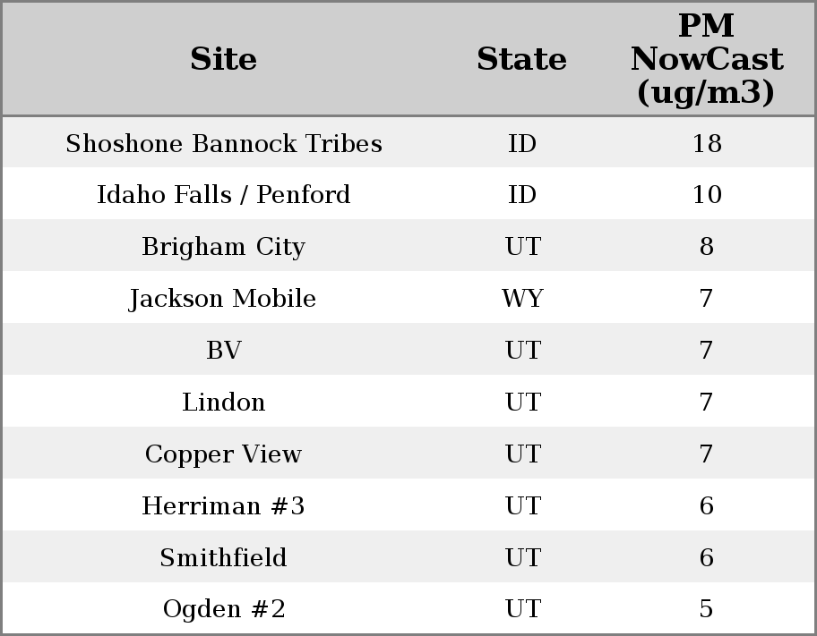Image resolution: width=817 pixels, height=636 pixels.
Task: Click the PM value 18
Action: 706,144
